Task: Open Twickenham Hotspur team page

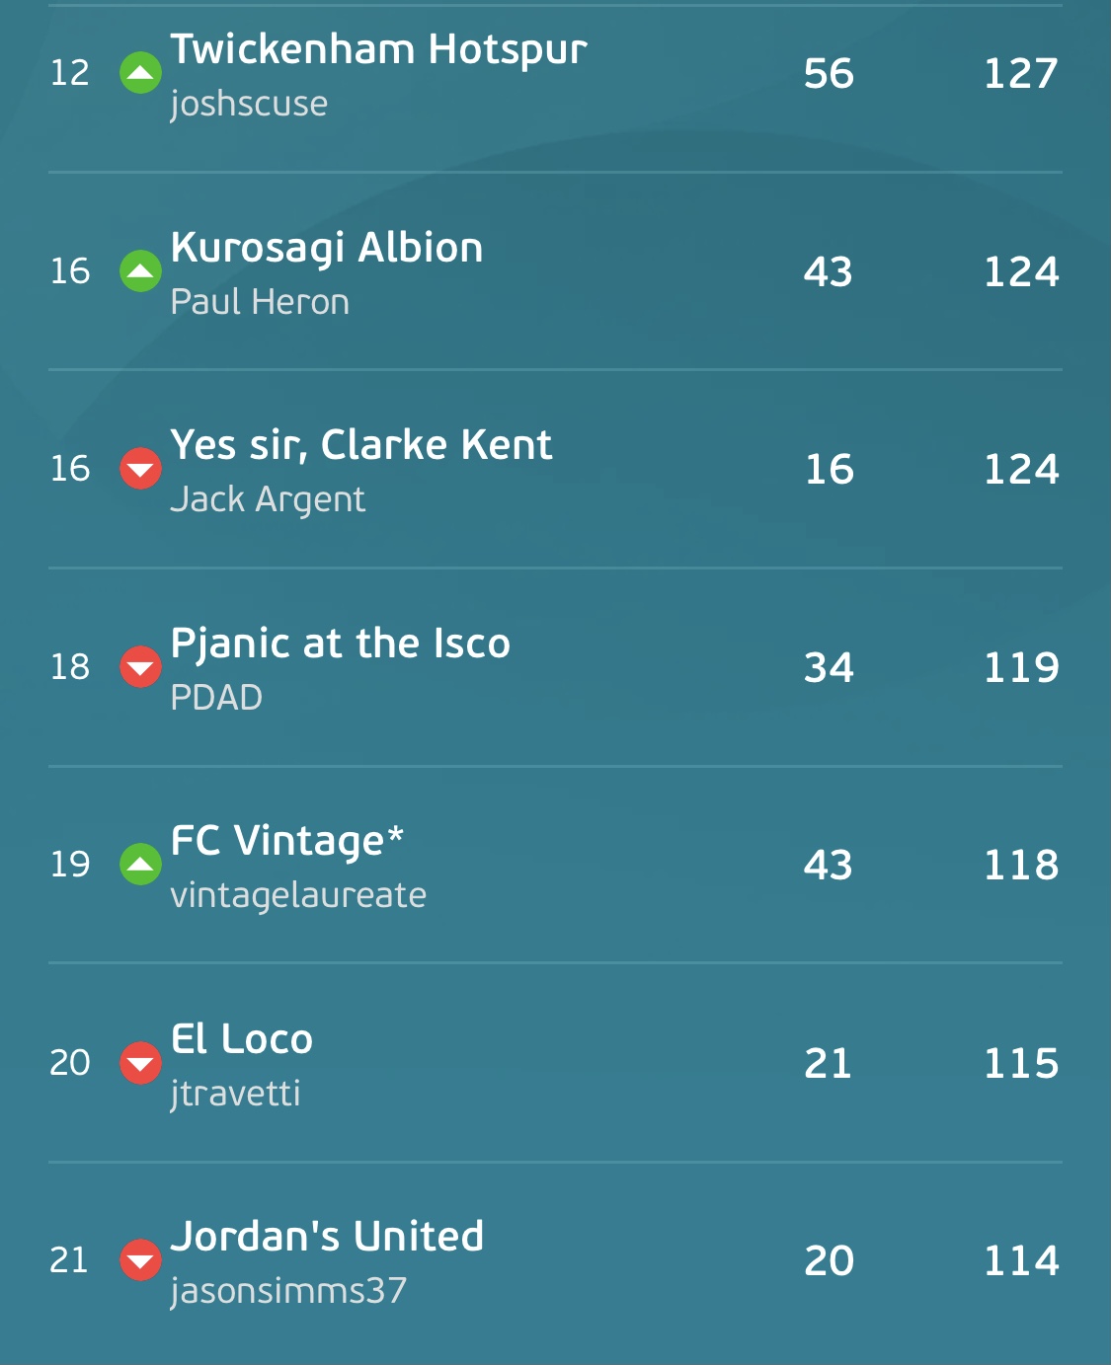Action: [x=378, y=50]
